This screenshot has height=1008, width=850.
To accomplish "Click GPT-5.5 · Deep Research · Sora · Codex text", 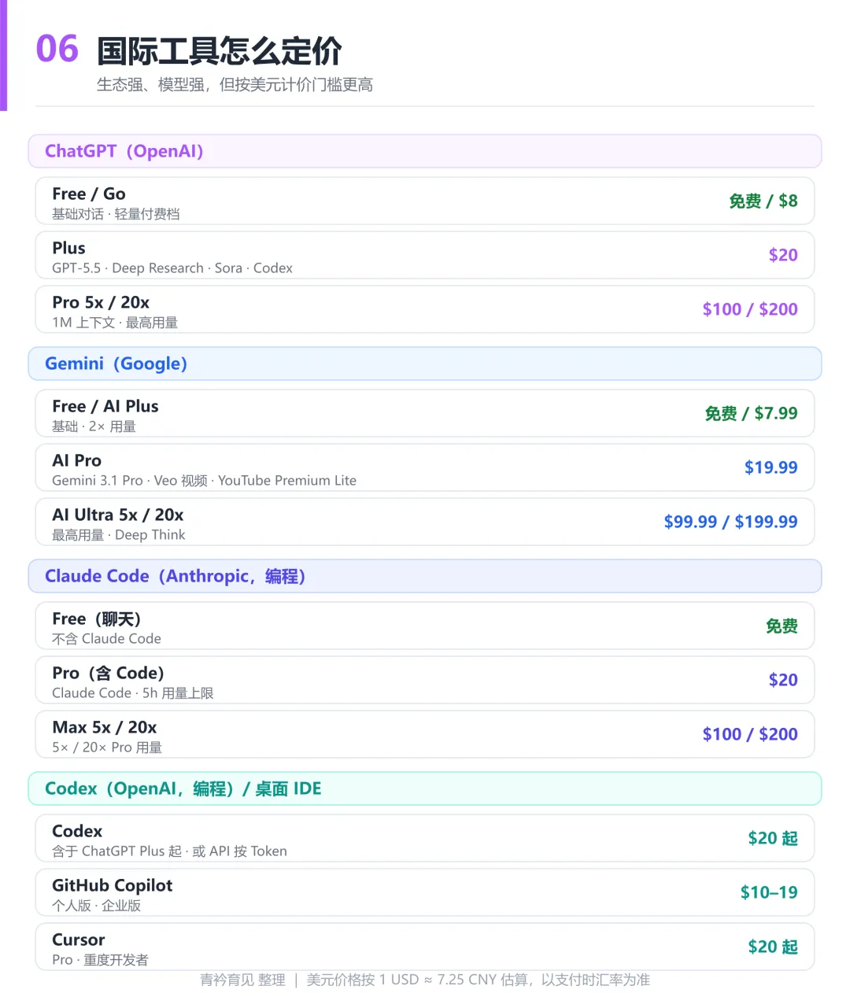I will click(x=172, y=268).
